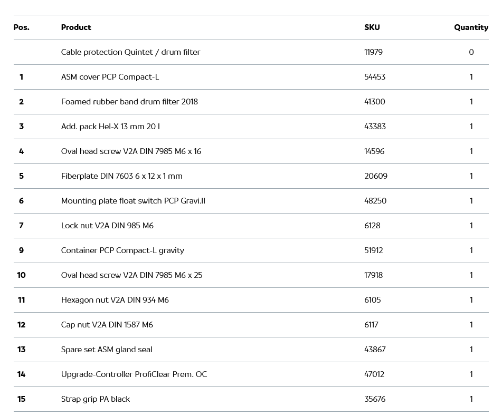
Task: Open Spare set ASM gland seal
Action: [106, 350]
